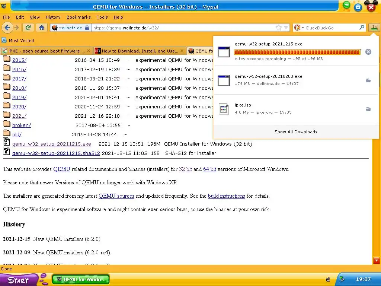381x286 pixels.
Task: Click in the address bar URL field
Action: pos(183,28)
